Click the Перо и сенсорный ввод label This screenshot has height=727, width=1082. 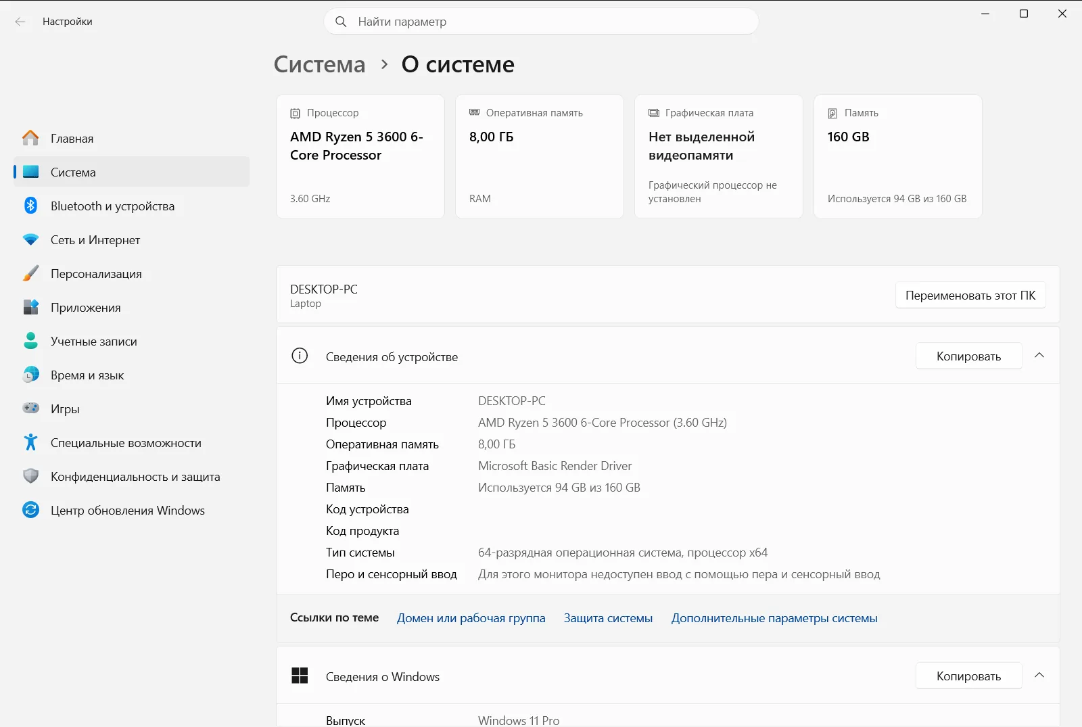click(x=392, y=574)
